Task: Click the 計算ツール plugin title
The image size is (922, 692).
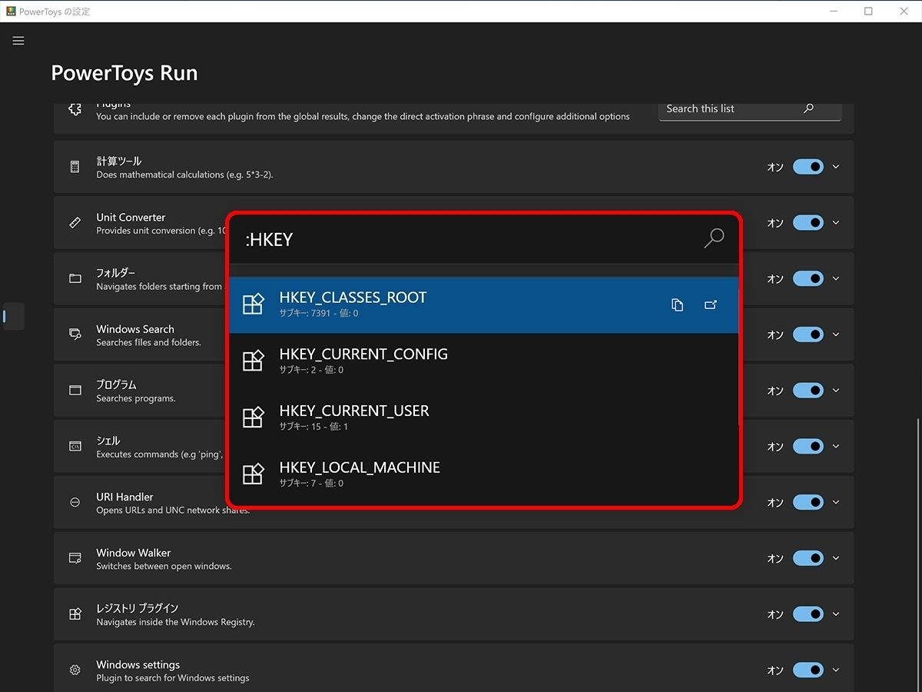Action: coord(119,161)
